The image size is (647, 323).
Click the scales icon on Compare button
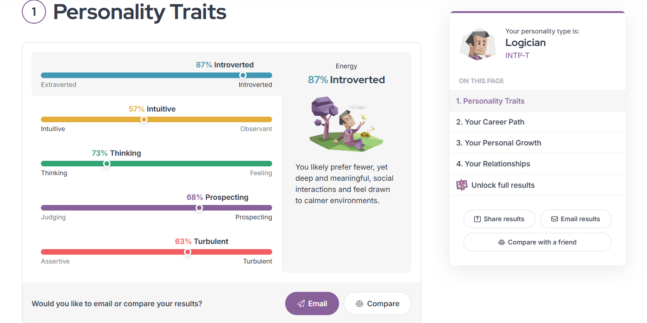pos(359,303)
